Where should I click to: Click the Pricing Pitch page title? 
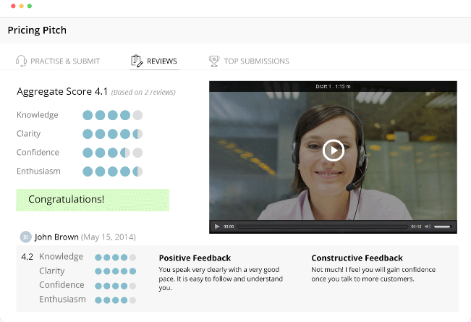tap(37, 30)
